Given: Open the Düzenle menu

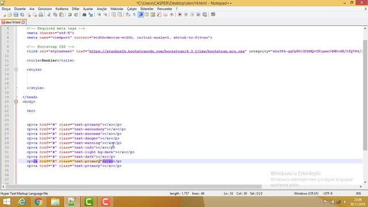Looking at the screenshot, I should click(20, 9).
